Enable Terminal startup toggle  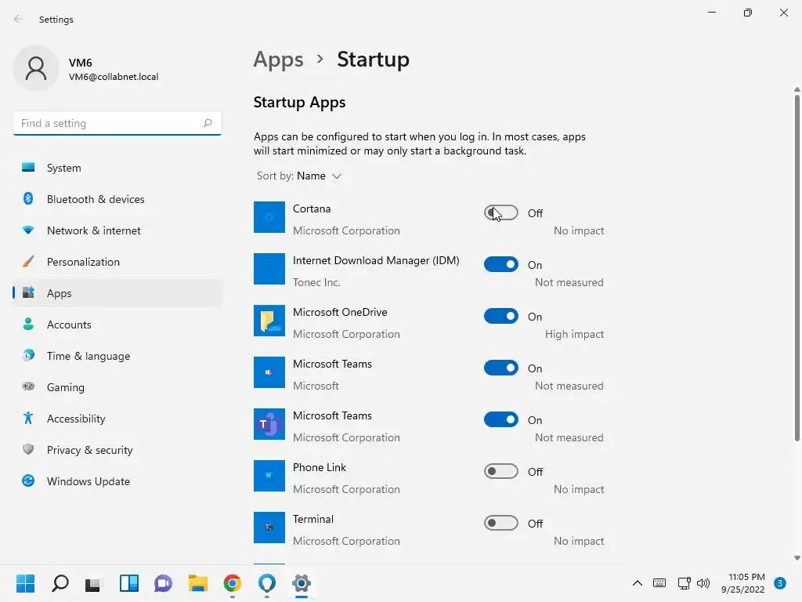[x=500, y=523]
